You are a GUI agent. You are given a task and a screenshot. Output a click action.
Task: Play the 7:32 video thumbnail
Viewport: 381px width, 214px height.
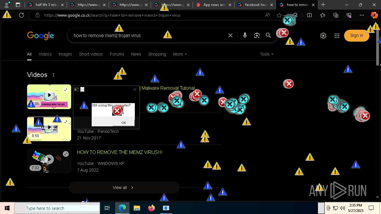point(49,161)
